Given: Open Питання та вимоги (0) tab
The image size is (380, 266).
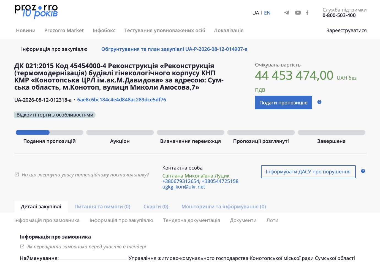Looking at the screenshot, I should tap(102, 207).
